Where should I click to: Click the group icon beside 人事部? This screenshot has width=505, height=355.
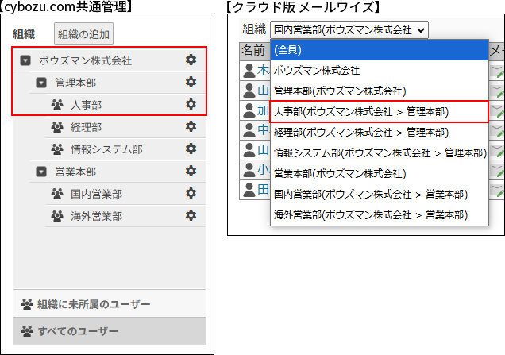click(57, 105)
